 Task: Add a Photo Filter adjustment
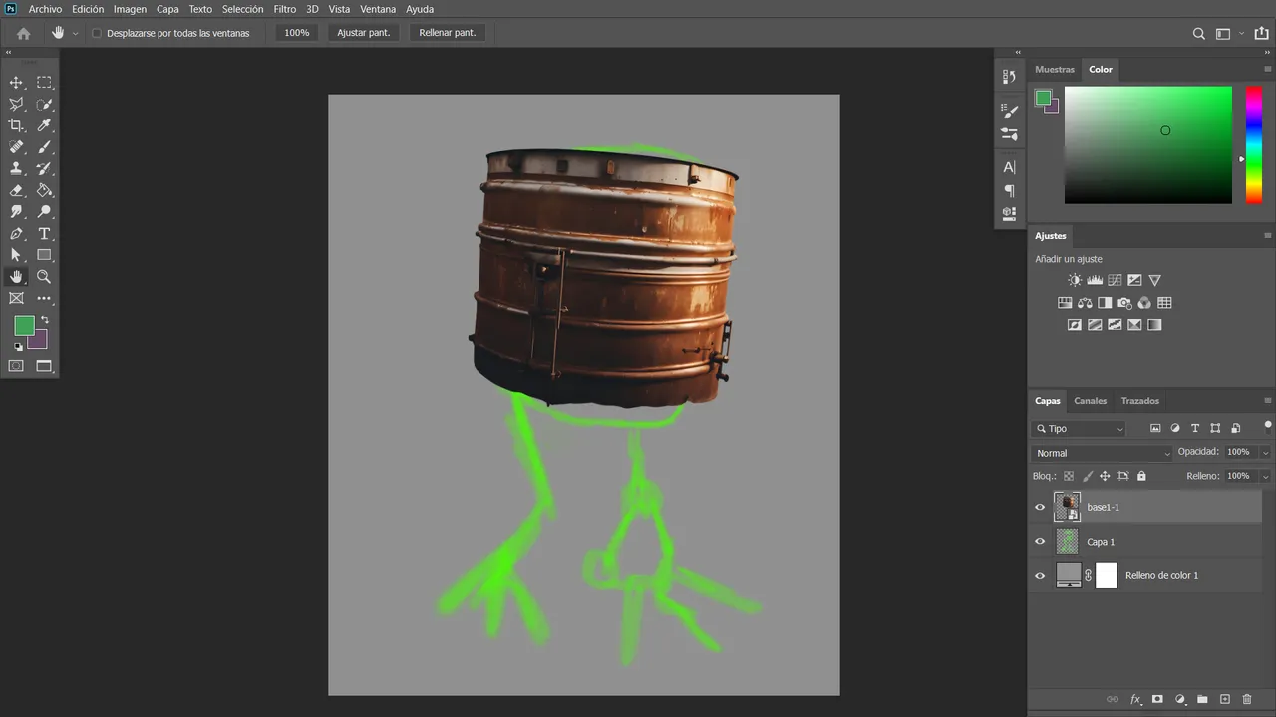(x=1124, y=303)
